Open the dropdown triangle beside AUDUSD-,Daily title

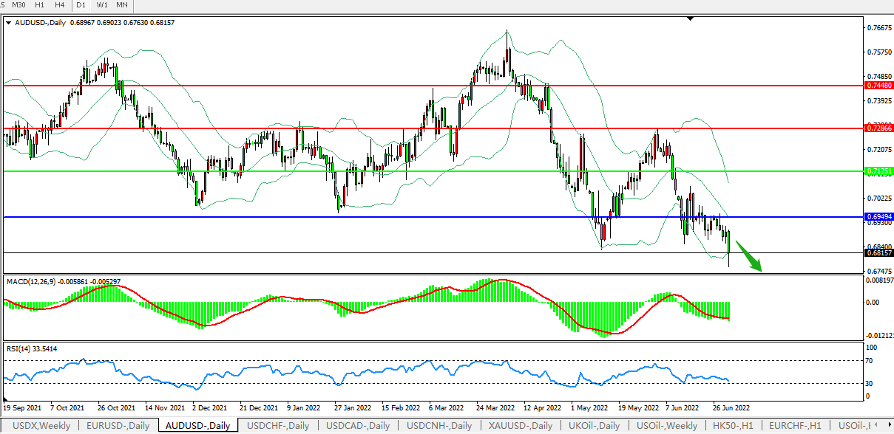pos(8,23)
